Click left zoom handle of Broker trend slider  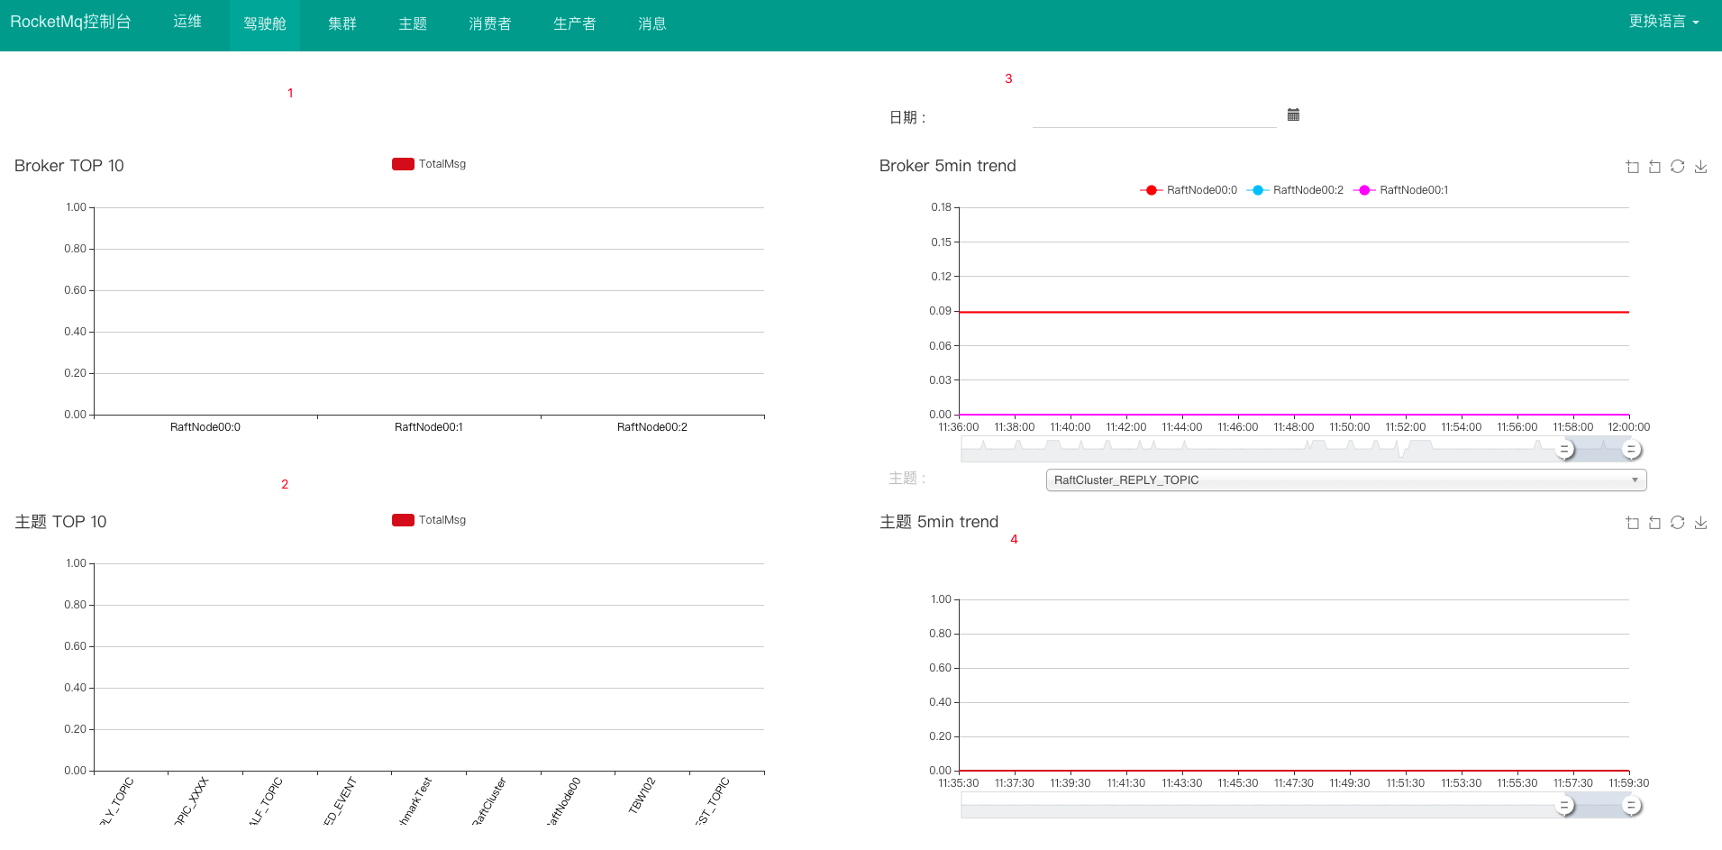[x=1565, y=449]
